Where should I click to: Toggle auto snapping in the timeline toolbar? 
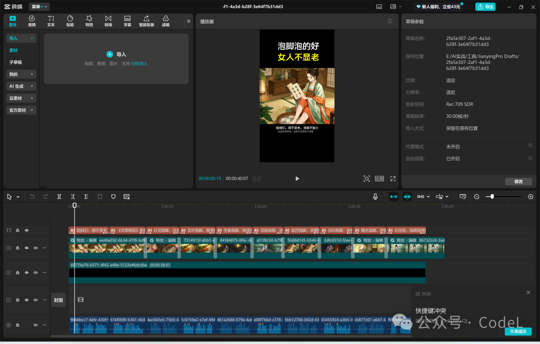pos(407,196)
